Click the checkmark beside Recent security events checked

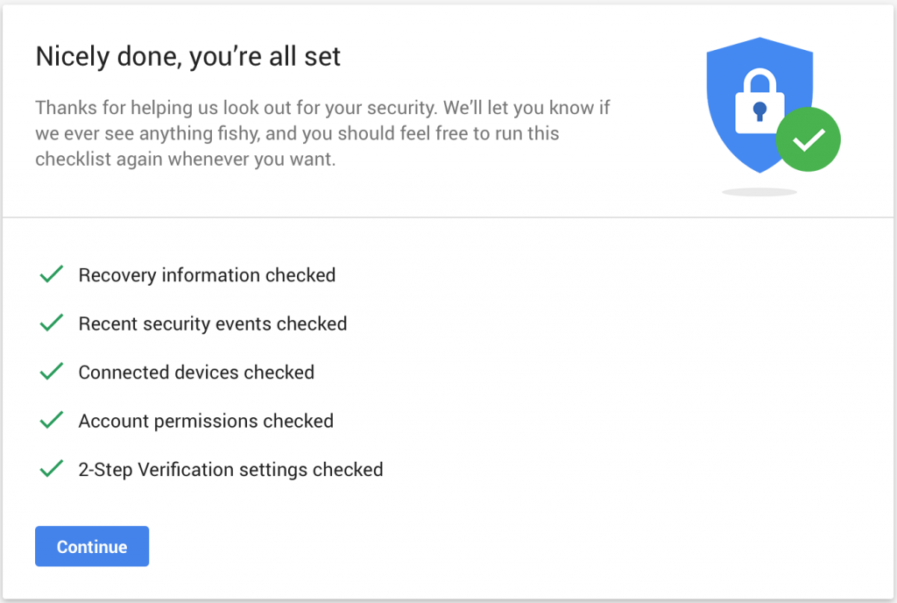coord(51,323)
